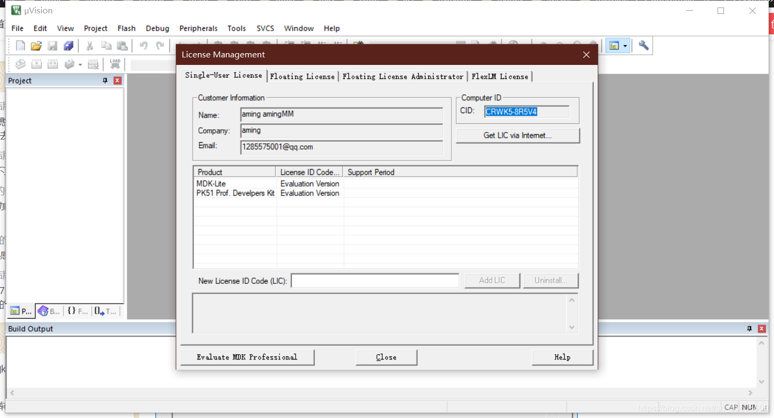Close the Build Output panel

[762, 328]
